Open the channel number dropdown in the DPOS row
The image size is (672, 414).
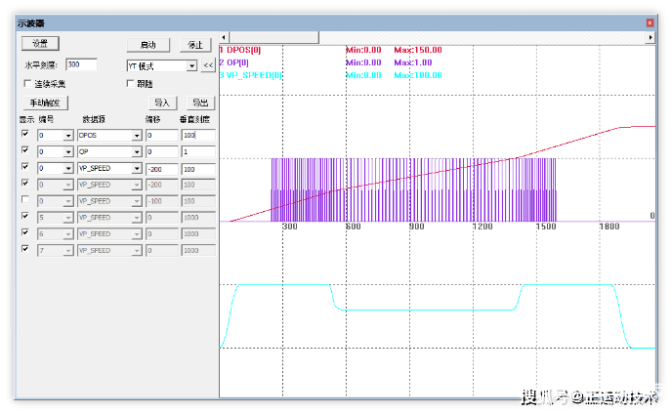coord(68,136)
